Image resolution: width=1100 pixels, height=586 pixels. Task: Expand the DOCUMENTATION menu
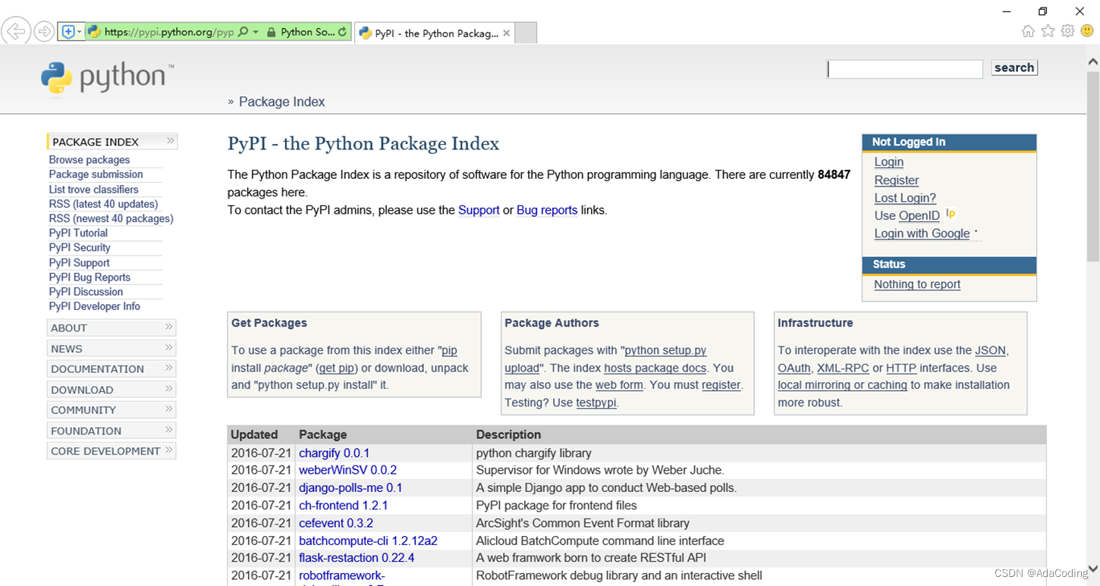[112, 369]
